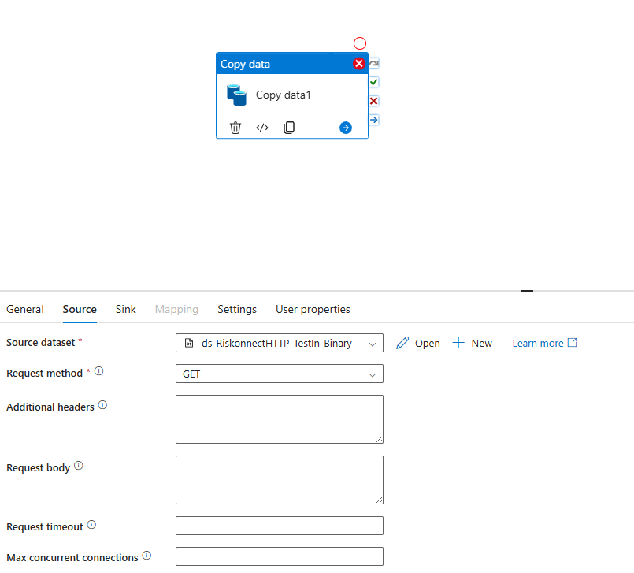Open the Request method GET dropdown
The image size is (634, 573).
(x=280, y=374)
